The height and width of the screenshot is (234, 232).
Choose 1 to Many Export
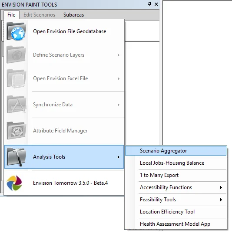[x=176, y=175]
